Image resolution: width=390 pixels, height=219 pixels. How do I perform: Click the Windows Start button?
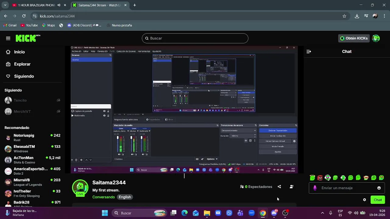coord(105,213)
